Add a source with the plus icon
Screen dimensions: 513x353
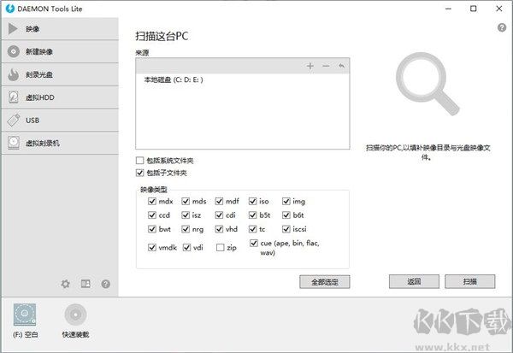(x=310, y=66)
